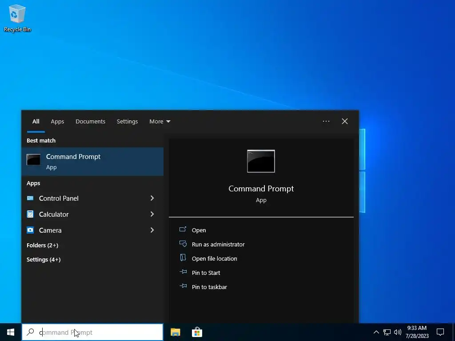Switch to the Settings search tab
455x341 pixels.
coord(127,122)
